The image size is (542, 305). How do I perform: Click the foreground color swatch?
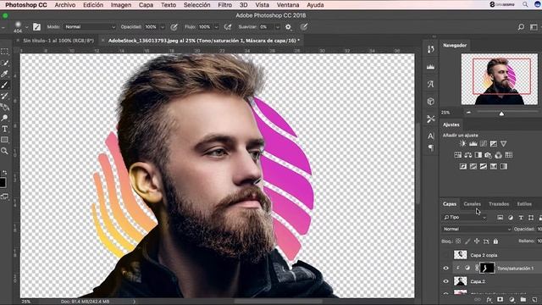[2, 183]
